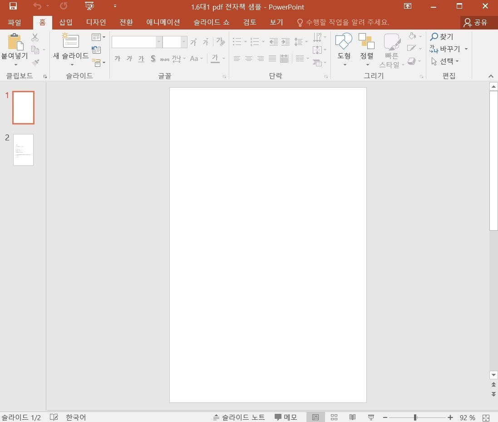The width and height of the screenshot is (498, 422).
Task: Click the 메모 comments button
Action: pos(286,417)
